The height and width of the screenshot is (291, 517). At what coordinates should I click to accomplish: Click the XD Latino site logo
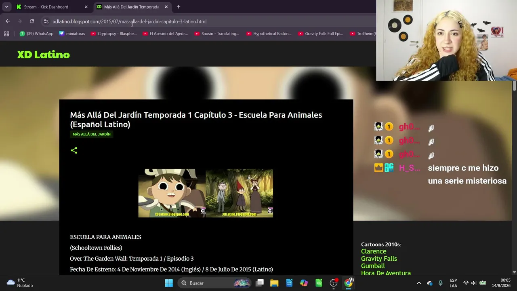pos(43,55)
